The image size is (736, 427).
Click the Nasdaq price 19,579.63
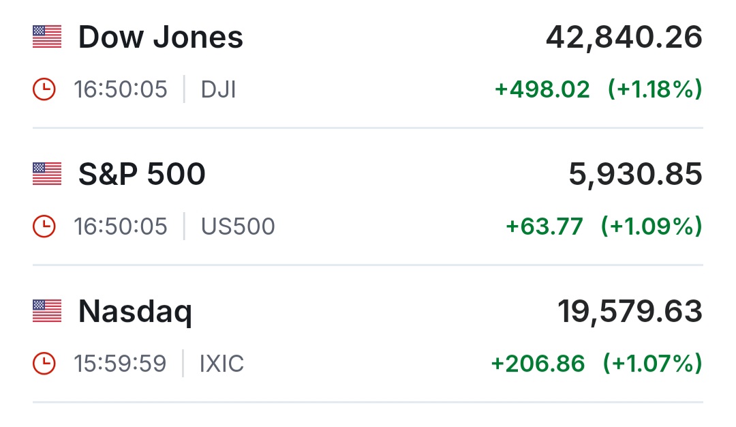(630, 312)
